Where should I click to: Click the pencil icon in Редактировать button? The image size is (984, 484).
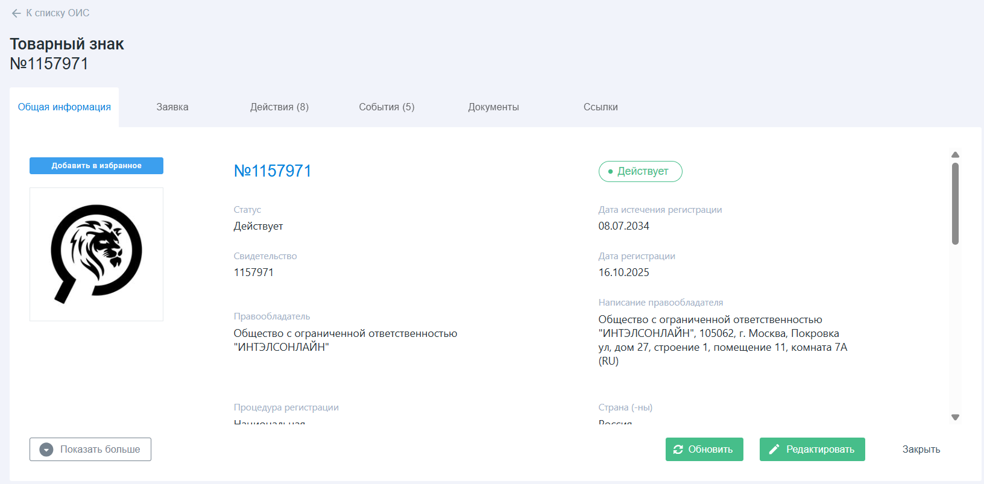(774, 450)
